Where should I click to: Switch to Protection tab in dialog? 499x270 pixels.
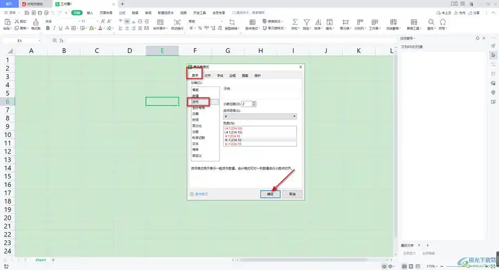(257, 76)
